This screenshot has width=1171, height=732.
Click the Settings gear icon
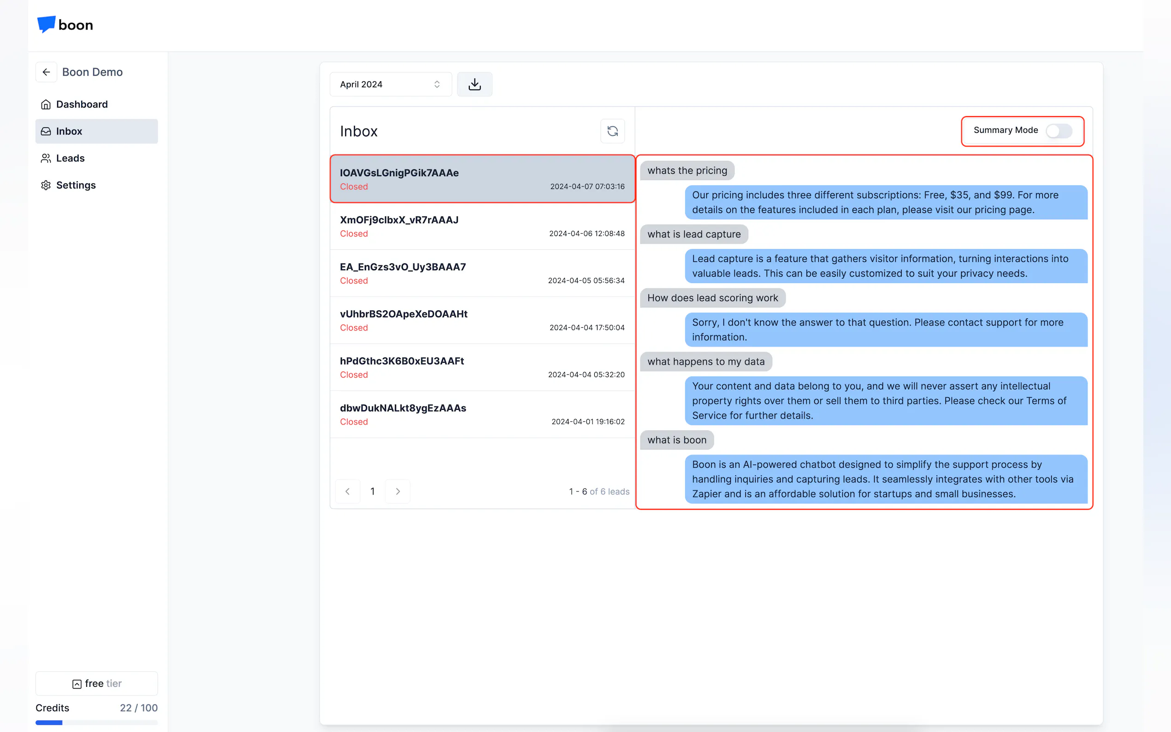[x=46, y=185]
